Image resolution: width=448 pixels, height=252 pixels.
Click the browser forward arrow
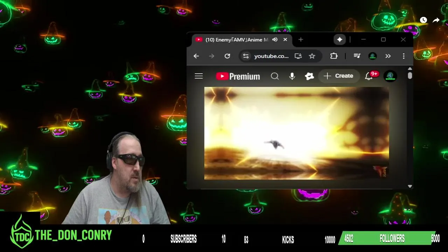coord(211,56)
